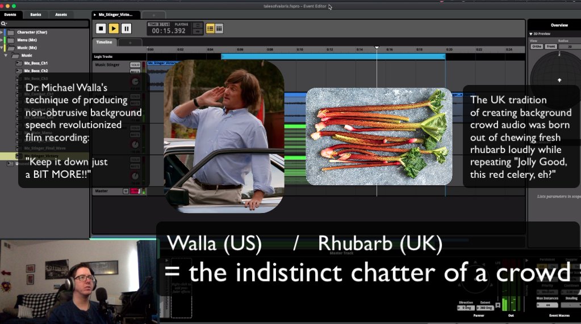Click the pink button on the Master track
The width and height of the screenshot is (581, 324).
pos(135,191)
